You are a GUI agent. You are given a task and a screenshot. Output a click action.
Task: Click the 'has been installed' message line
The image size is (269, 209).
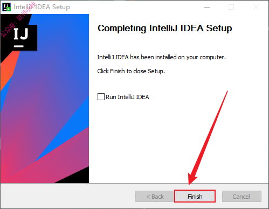coord(161,57)
